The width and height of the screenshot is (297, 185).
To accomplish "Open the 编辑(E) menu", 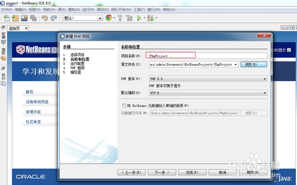I will click(x=20, y=10).
